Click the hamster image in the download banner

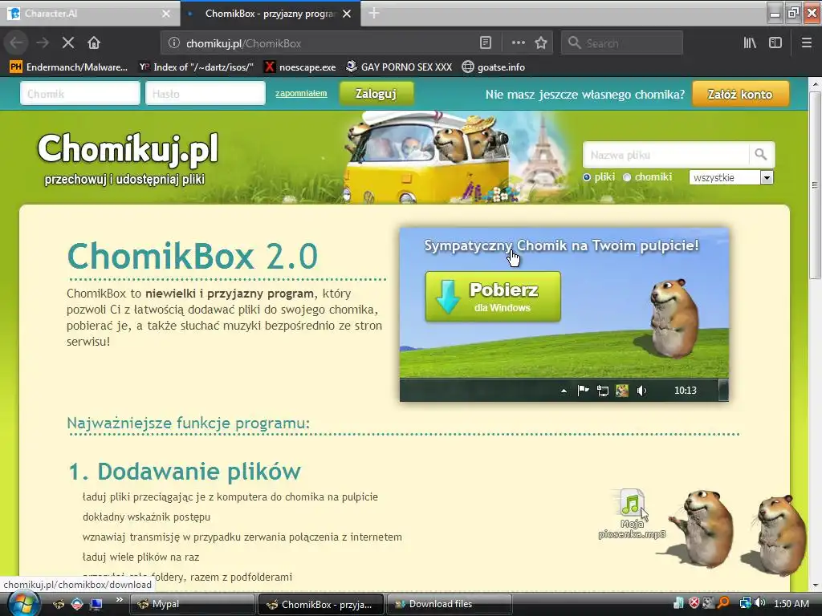point(673,318)
